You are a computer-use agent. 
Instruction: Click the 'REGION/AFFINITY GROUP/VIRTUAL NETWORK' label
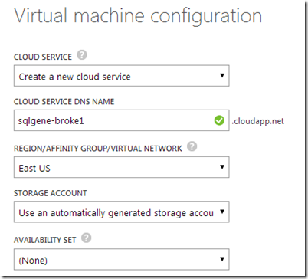(x=98, y=149)
